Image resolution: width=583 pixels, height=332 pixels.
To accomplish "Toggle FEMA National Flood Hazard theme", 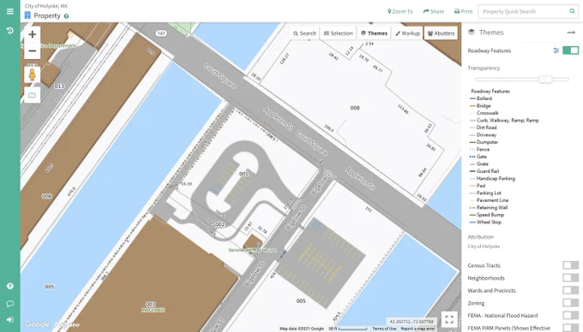I will tap(570, 315).
